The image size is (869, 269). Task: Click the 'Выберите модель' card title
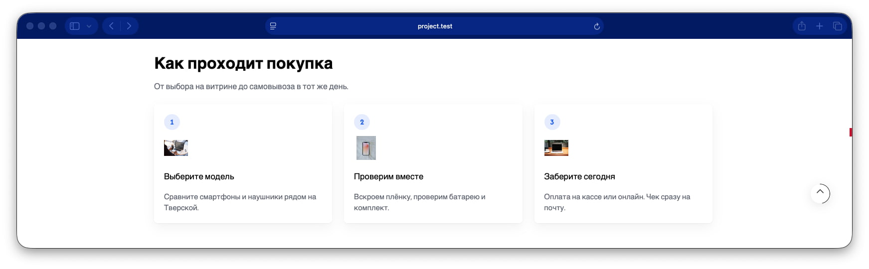pyautogui.click(x=199, y=176)
